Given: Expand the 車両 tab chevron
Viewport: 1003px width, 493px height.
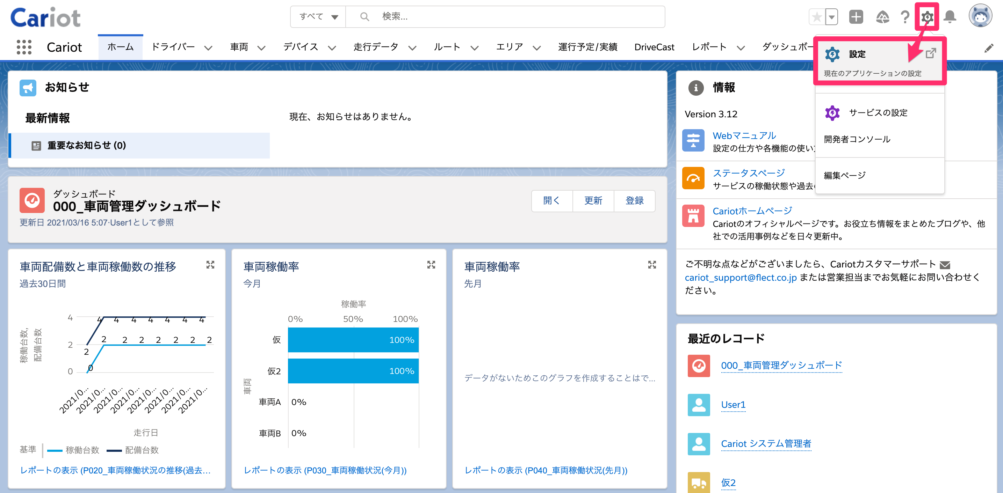Looking at the screenshot, I should coord(261,48).
